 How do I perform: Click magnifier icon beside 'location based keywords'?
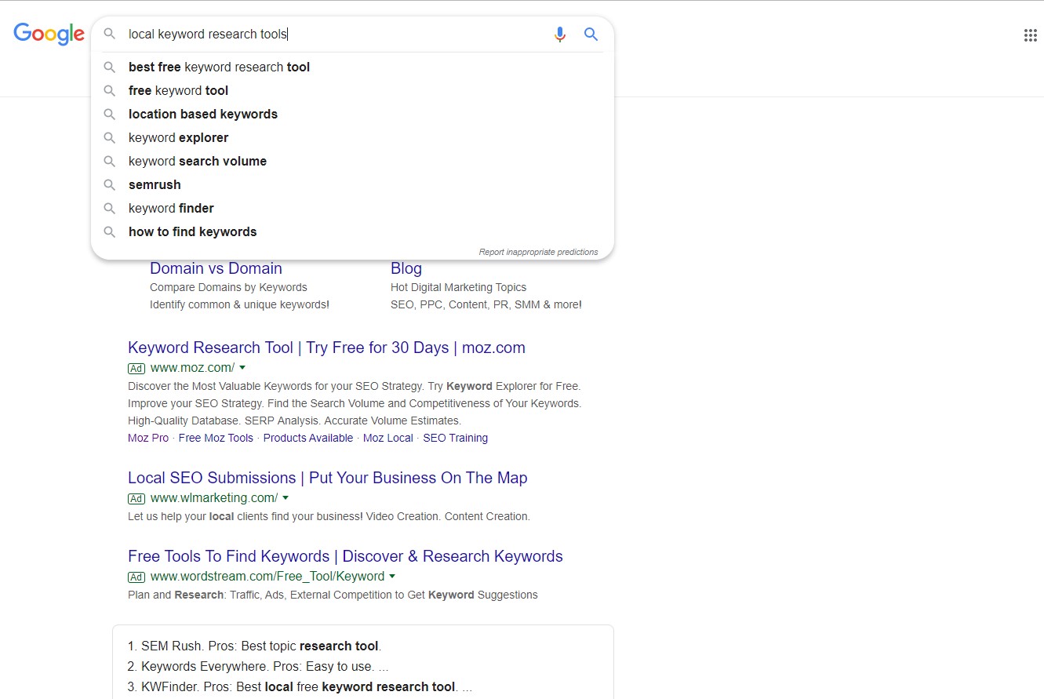point(110,115)
